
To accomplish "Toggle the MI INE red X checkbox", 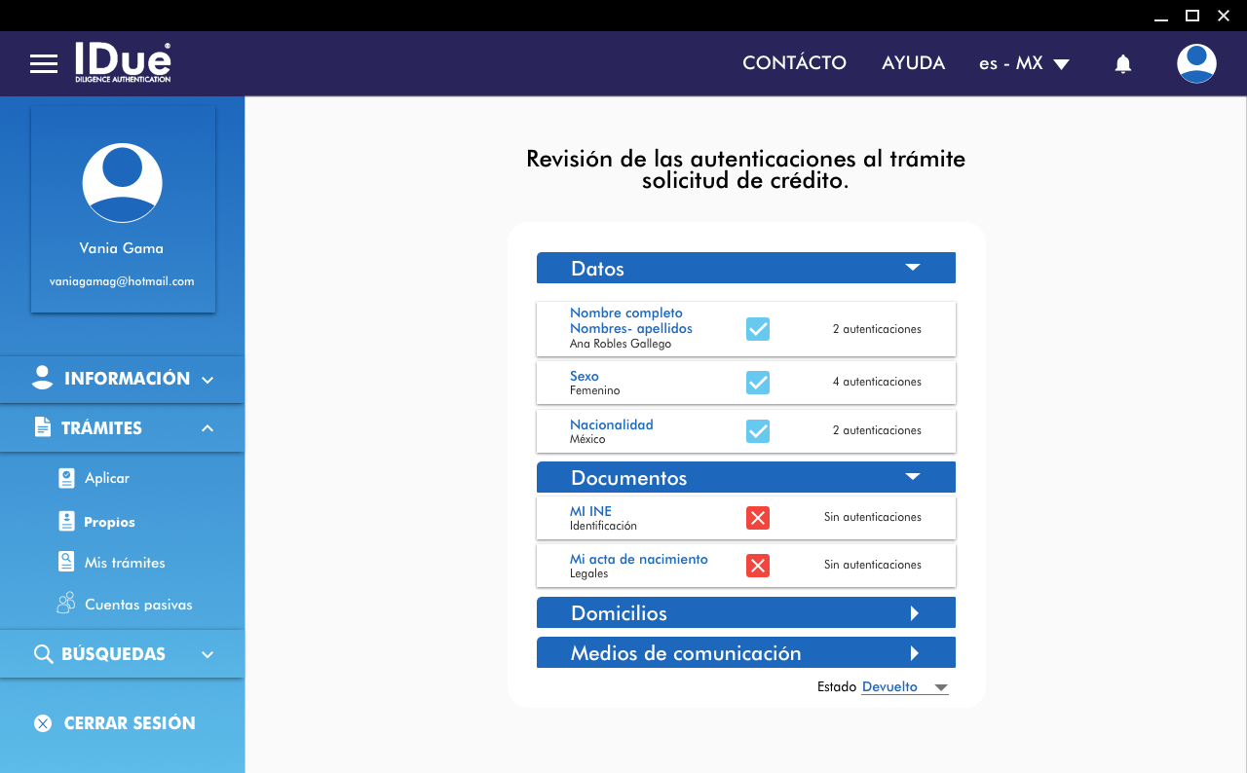I will (x=757, y=518).
